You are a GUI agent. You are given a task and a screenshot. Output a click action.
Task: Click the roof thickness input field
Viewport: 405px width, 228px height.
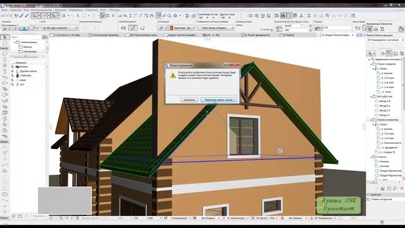(x=337, y=27)
